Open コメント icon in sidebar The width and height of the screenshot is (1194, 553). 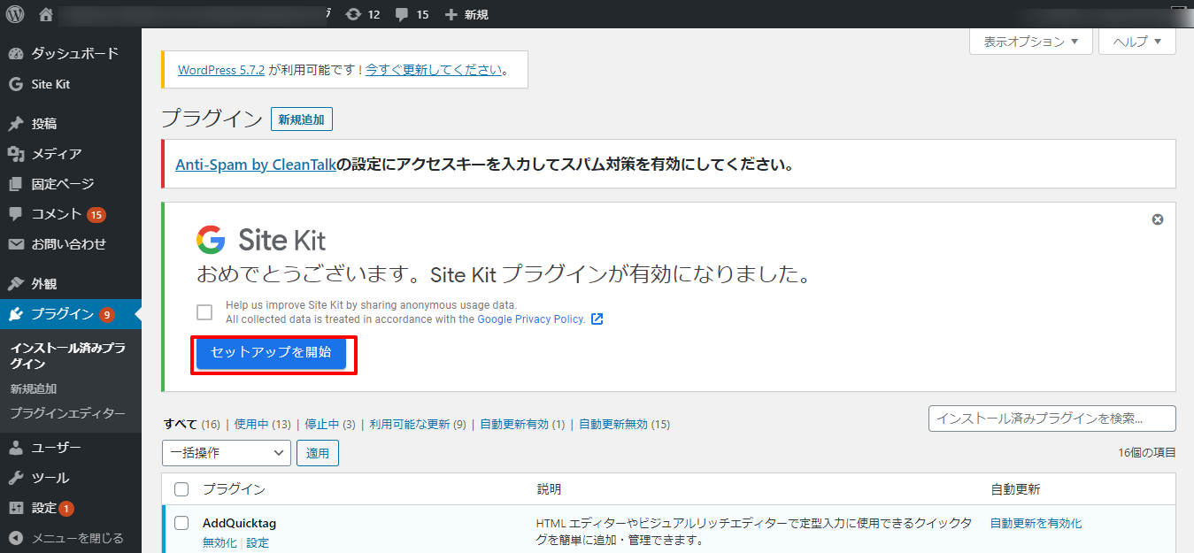16,214
